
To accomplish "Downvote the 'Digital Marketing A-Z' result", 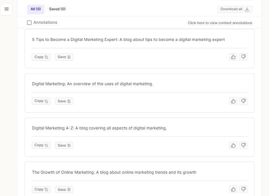I will [243, 146].
